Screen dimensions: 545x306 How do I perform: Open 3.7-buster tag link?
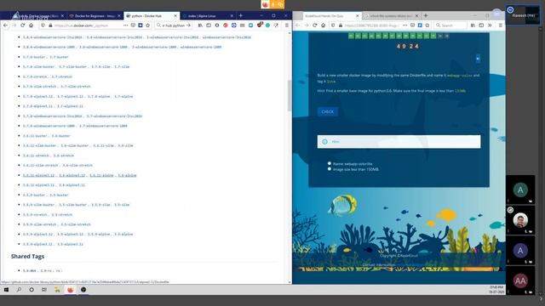point(59,57)
